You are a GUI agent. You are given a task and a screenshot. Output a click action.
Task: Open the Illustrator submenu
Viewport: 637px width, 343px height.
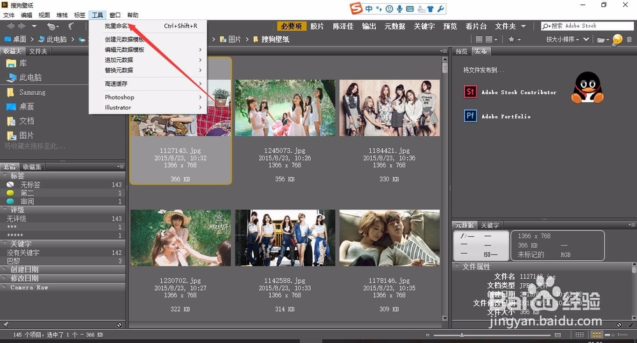point(148,107)
